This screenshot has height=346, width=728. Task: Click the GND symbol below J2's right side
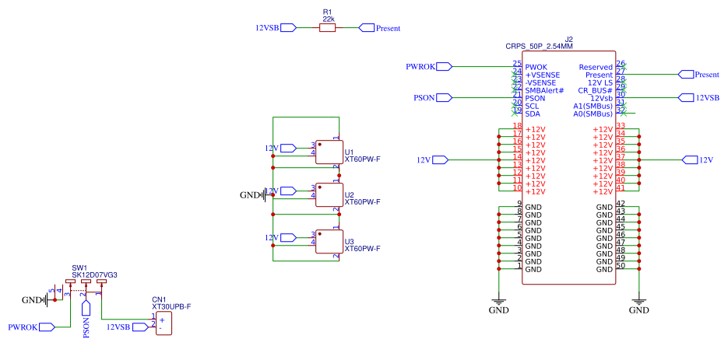click(639, 304)
